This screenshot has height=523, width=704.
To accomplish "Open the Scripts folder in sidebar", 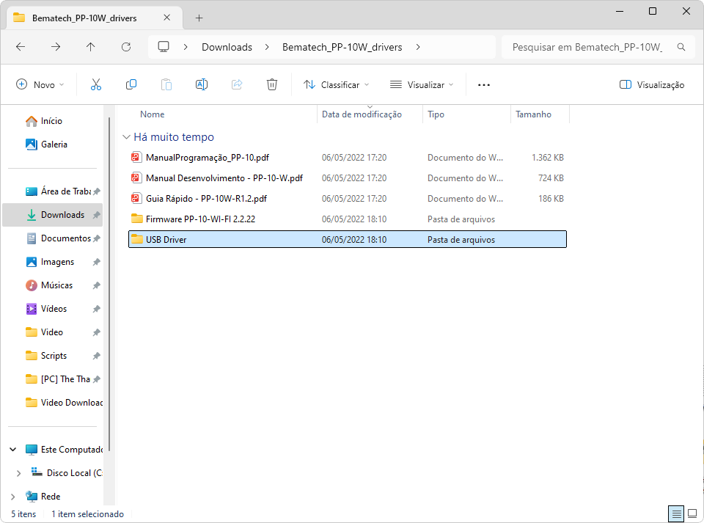I will tap(53, 356).
